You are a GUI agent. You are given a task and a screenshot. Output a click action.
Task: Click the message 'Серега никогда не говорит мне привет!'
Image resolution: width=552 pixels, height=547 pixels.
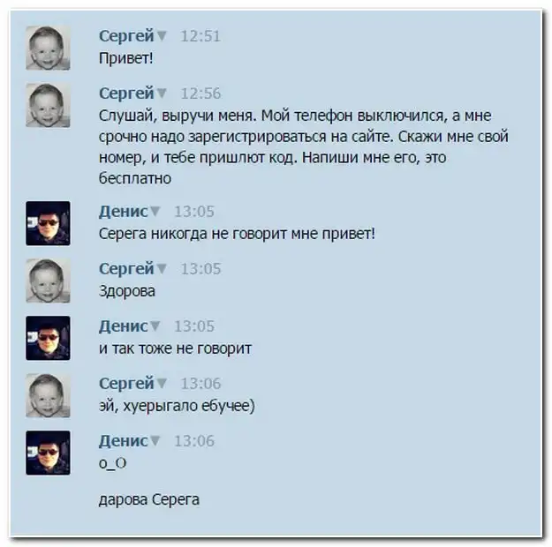[237, 234]
